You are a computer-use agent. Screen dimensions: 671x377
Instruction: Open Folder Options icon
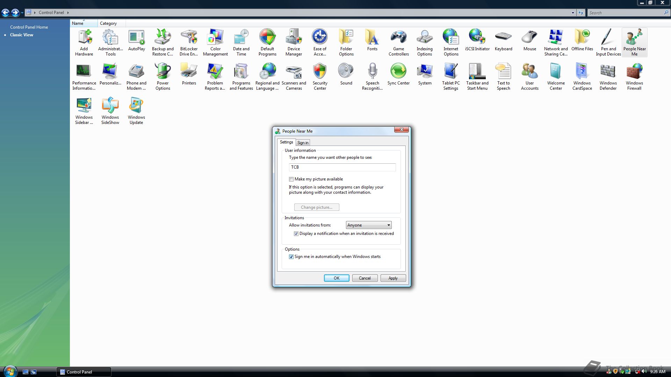tap(346, 42)
